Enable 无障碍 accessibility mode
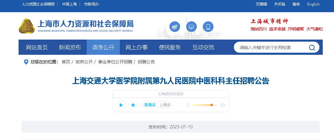This screenshot has height=140, width=334. tap(261, 4)
